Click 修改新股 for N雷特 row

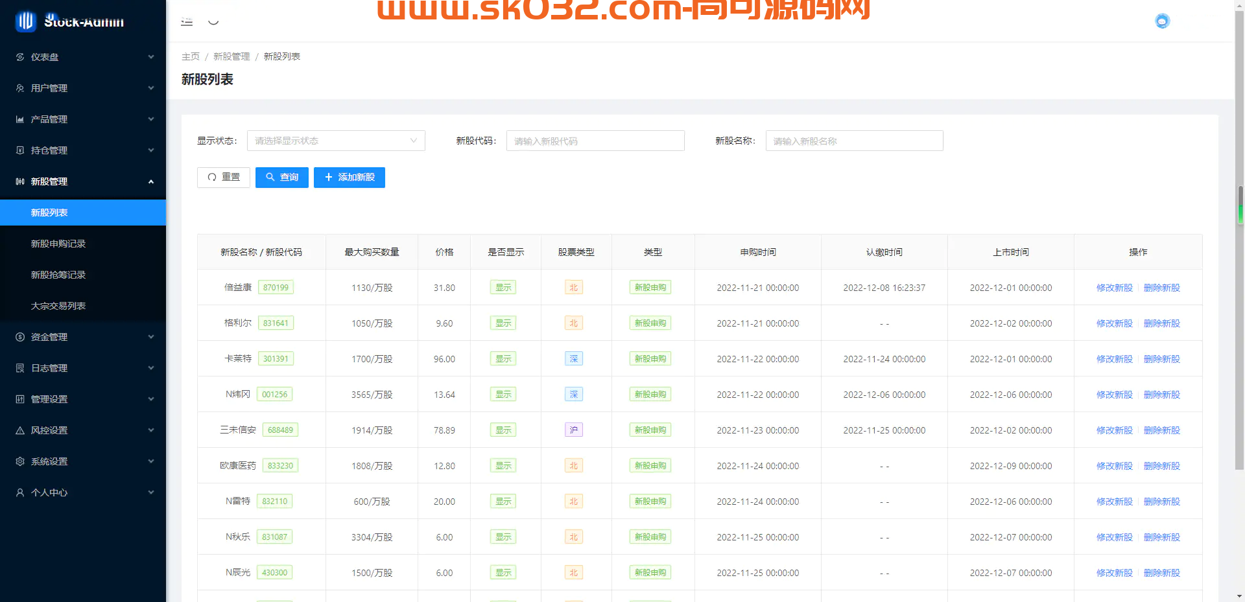coord(1114,502)
